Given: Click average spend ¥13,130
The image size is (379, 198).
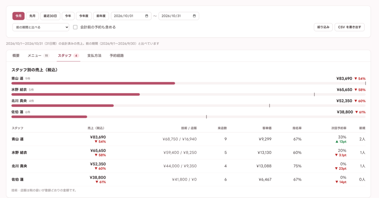Looking at the screenshot, I should tap(264, 153).
